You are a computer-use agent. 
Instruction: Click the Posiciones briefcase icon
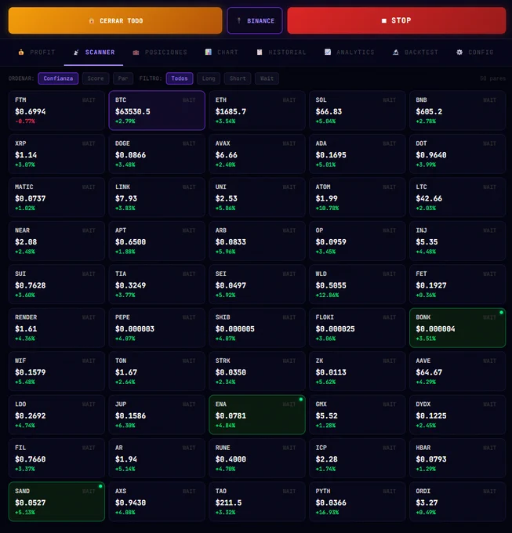tap(136, 53)
